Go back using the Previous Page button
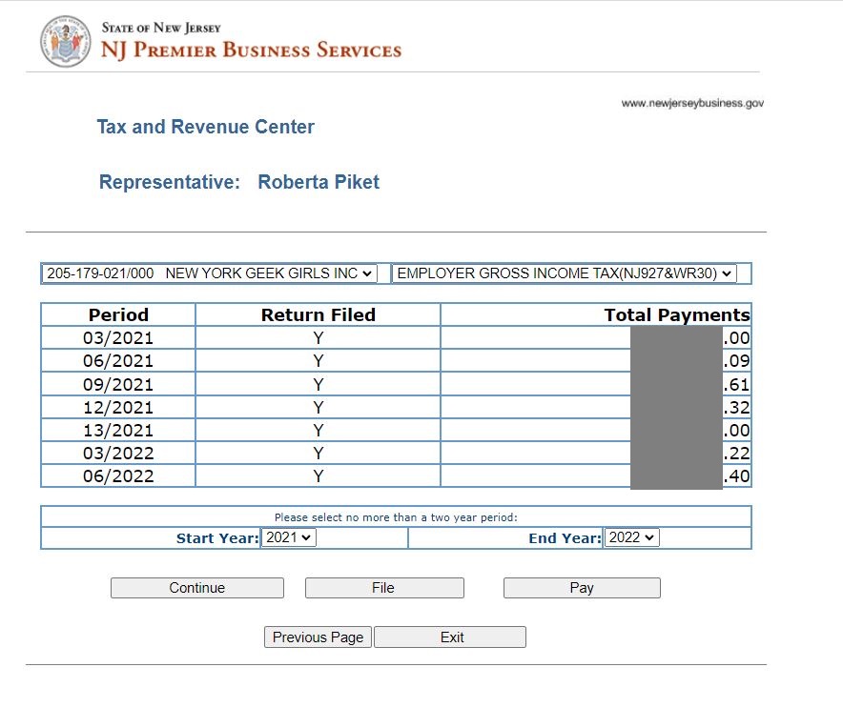843x728 pixels. tap(318, 637)
